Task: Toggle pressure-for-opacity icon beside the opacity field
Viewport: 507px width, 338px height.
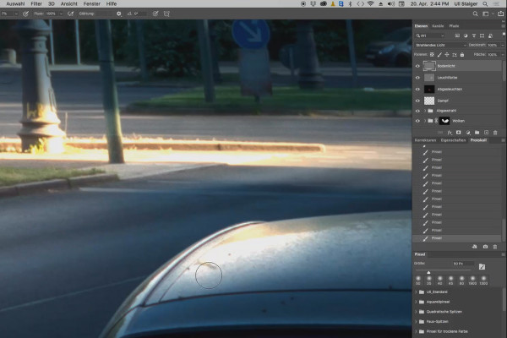Action: (25, 14)
